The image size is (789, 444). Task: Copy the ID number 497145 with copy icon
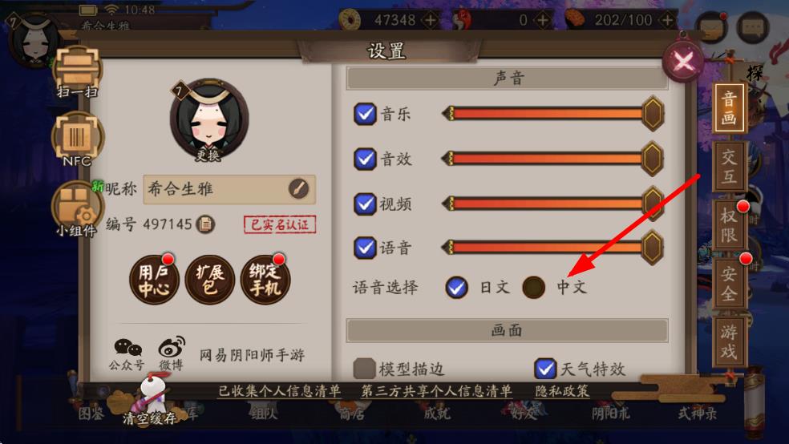pos(205,224)
